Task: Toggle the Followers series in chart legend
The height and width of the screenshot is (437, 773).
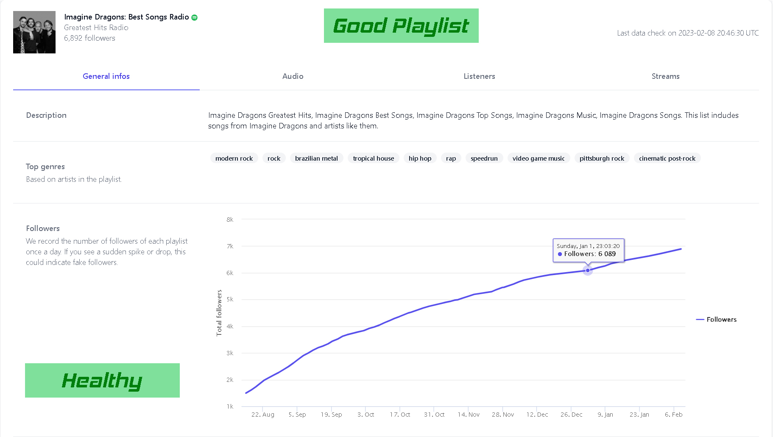Action: click(716, 320)
